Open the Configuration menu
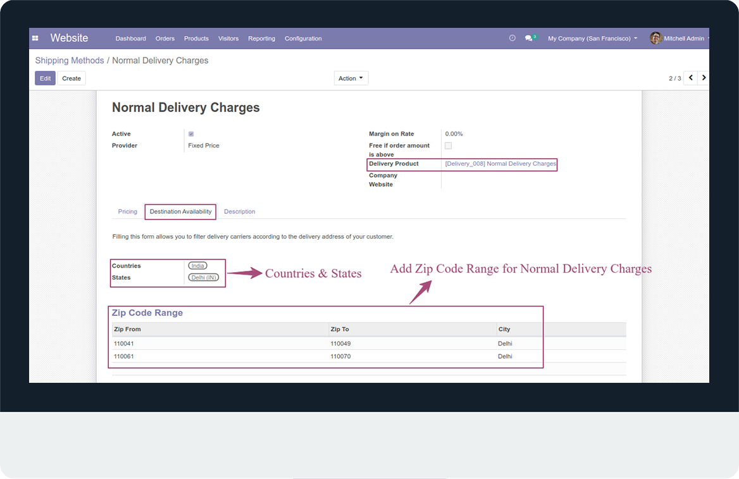Screen dimensions: 739x479 coord(303,38)
